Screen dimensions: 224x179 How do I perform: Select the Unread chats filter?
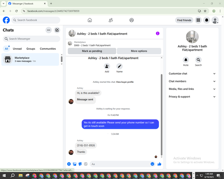pyautogui.click(x=17, y=49)
